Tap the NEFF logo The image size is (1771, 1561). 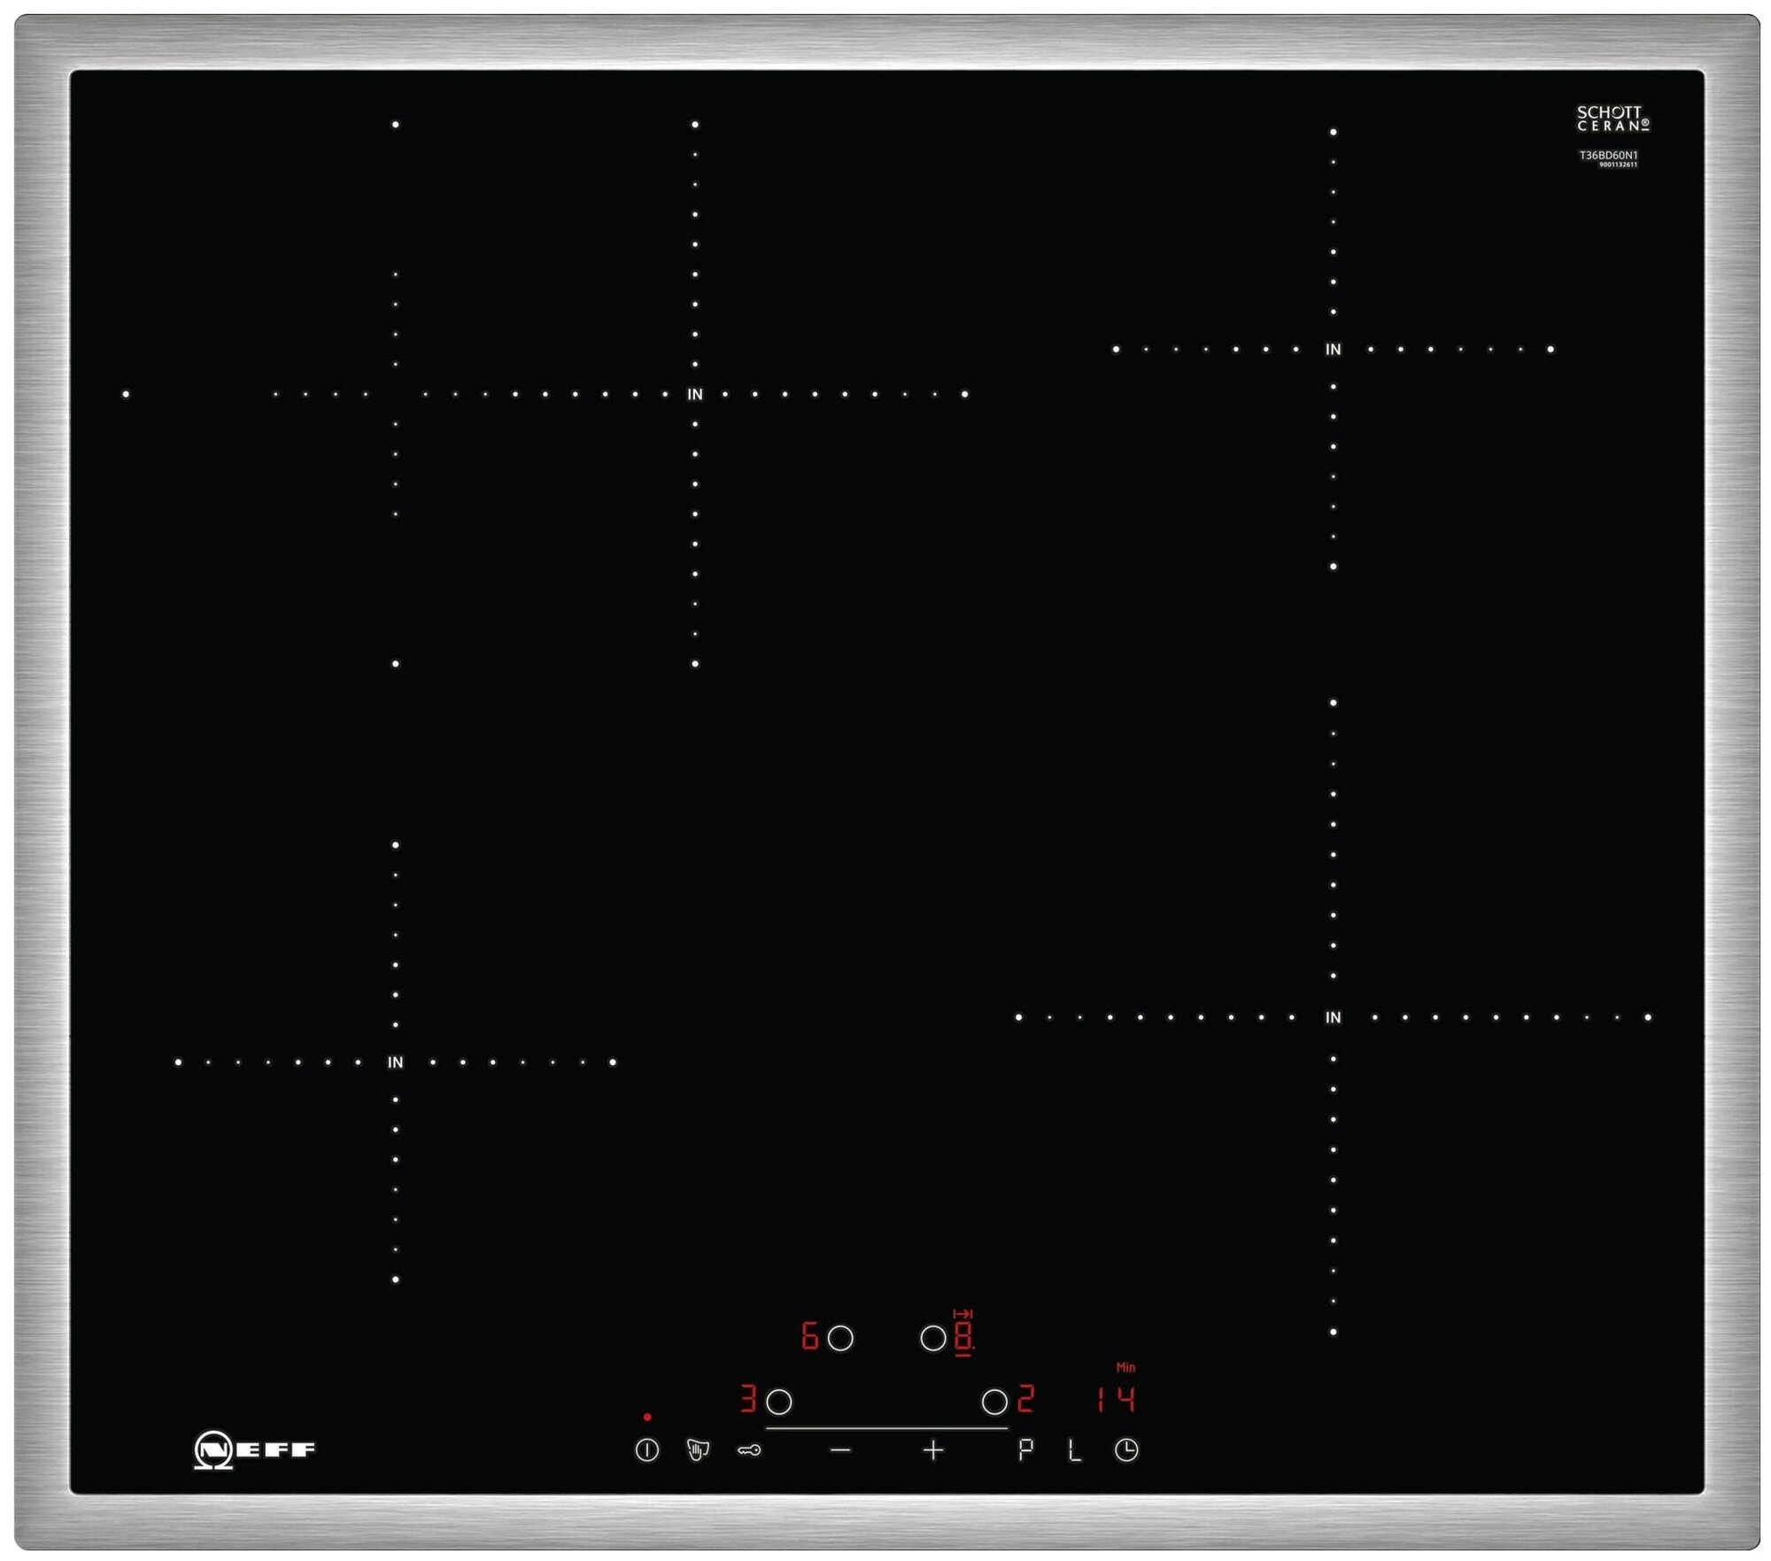pos(254,1450)
